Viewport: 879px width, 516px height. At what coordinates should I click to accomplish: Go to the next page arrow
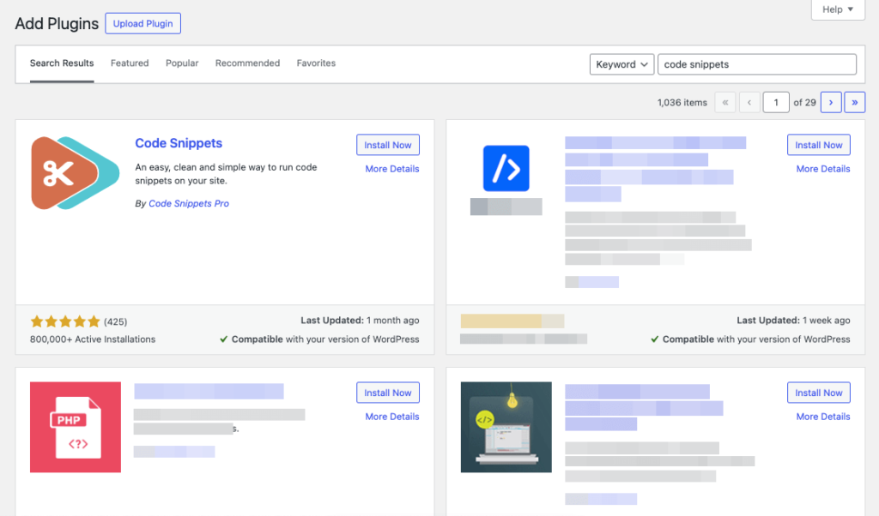[x=830, y=102]
